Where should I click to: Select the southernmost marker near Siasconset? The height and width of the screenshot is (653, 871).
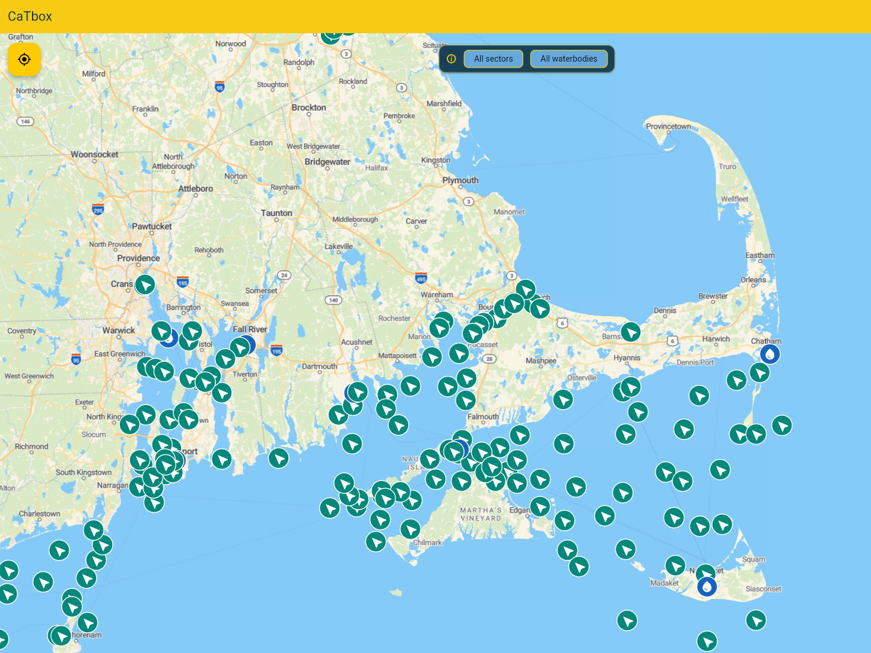point(756,620)
